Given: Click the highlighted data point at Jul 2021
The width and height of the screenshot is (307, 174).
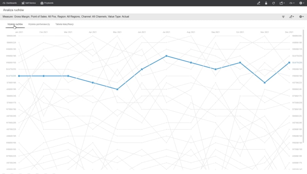Looking at the screenshot, I should (x=166, y=56).
